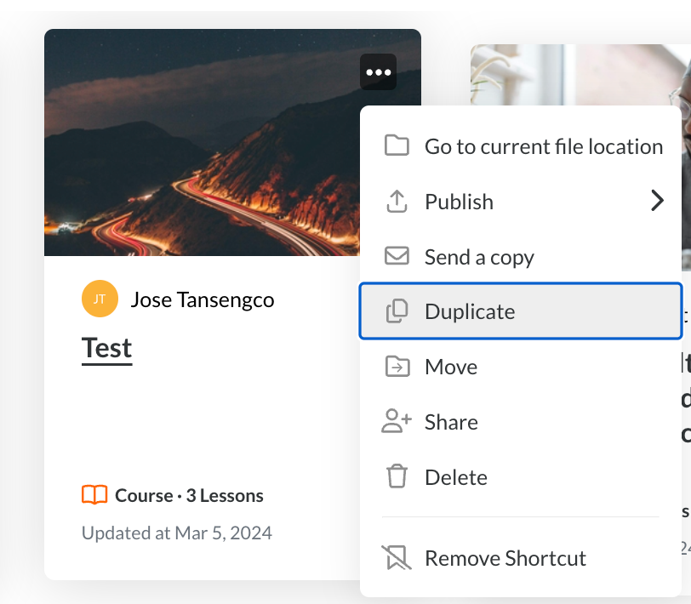This screenshot has height=604, width=691.
Task: Select the Duplicate menu option
Action: 470,311
